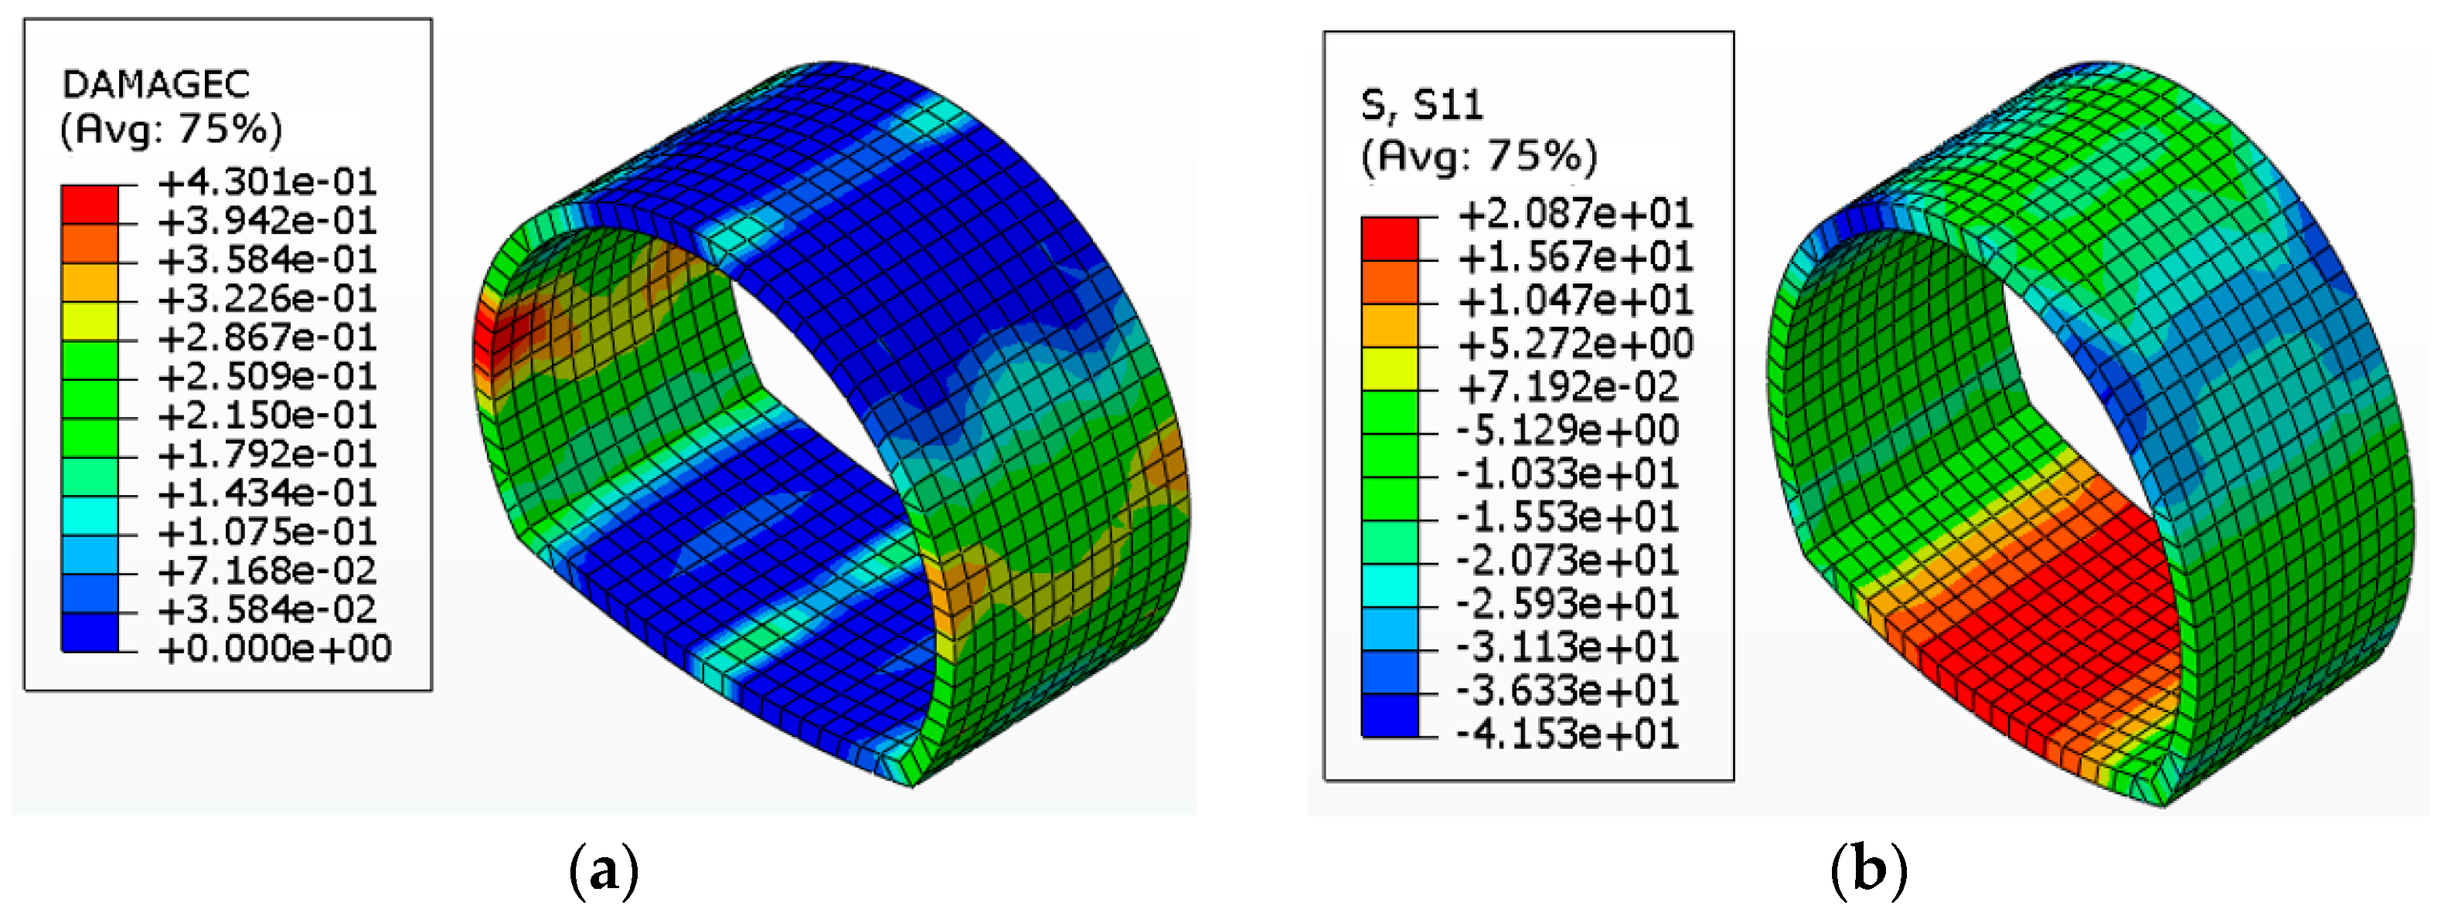Click the +7.192e-02 stress legend value
The height and width of the screenshot is (919, 2441).
click(1568, 387)
